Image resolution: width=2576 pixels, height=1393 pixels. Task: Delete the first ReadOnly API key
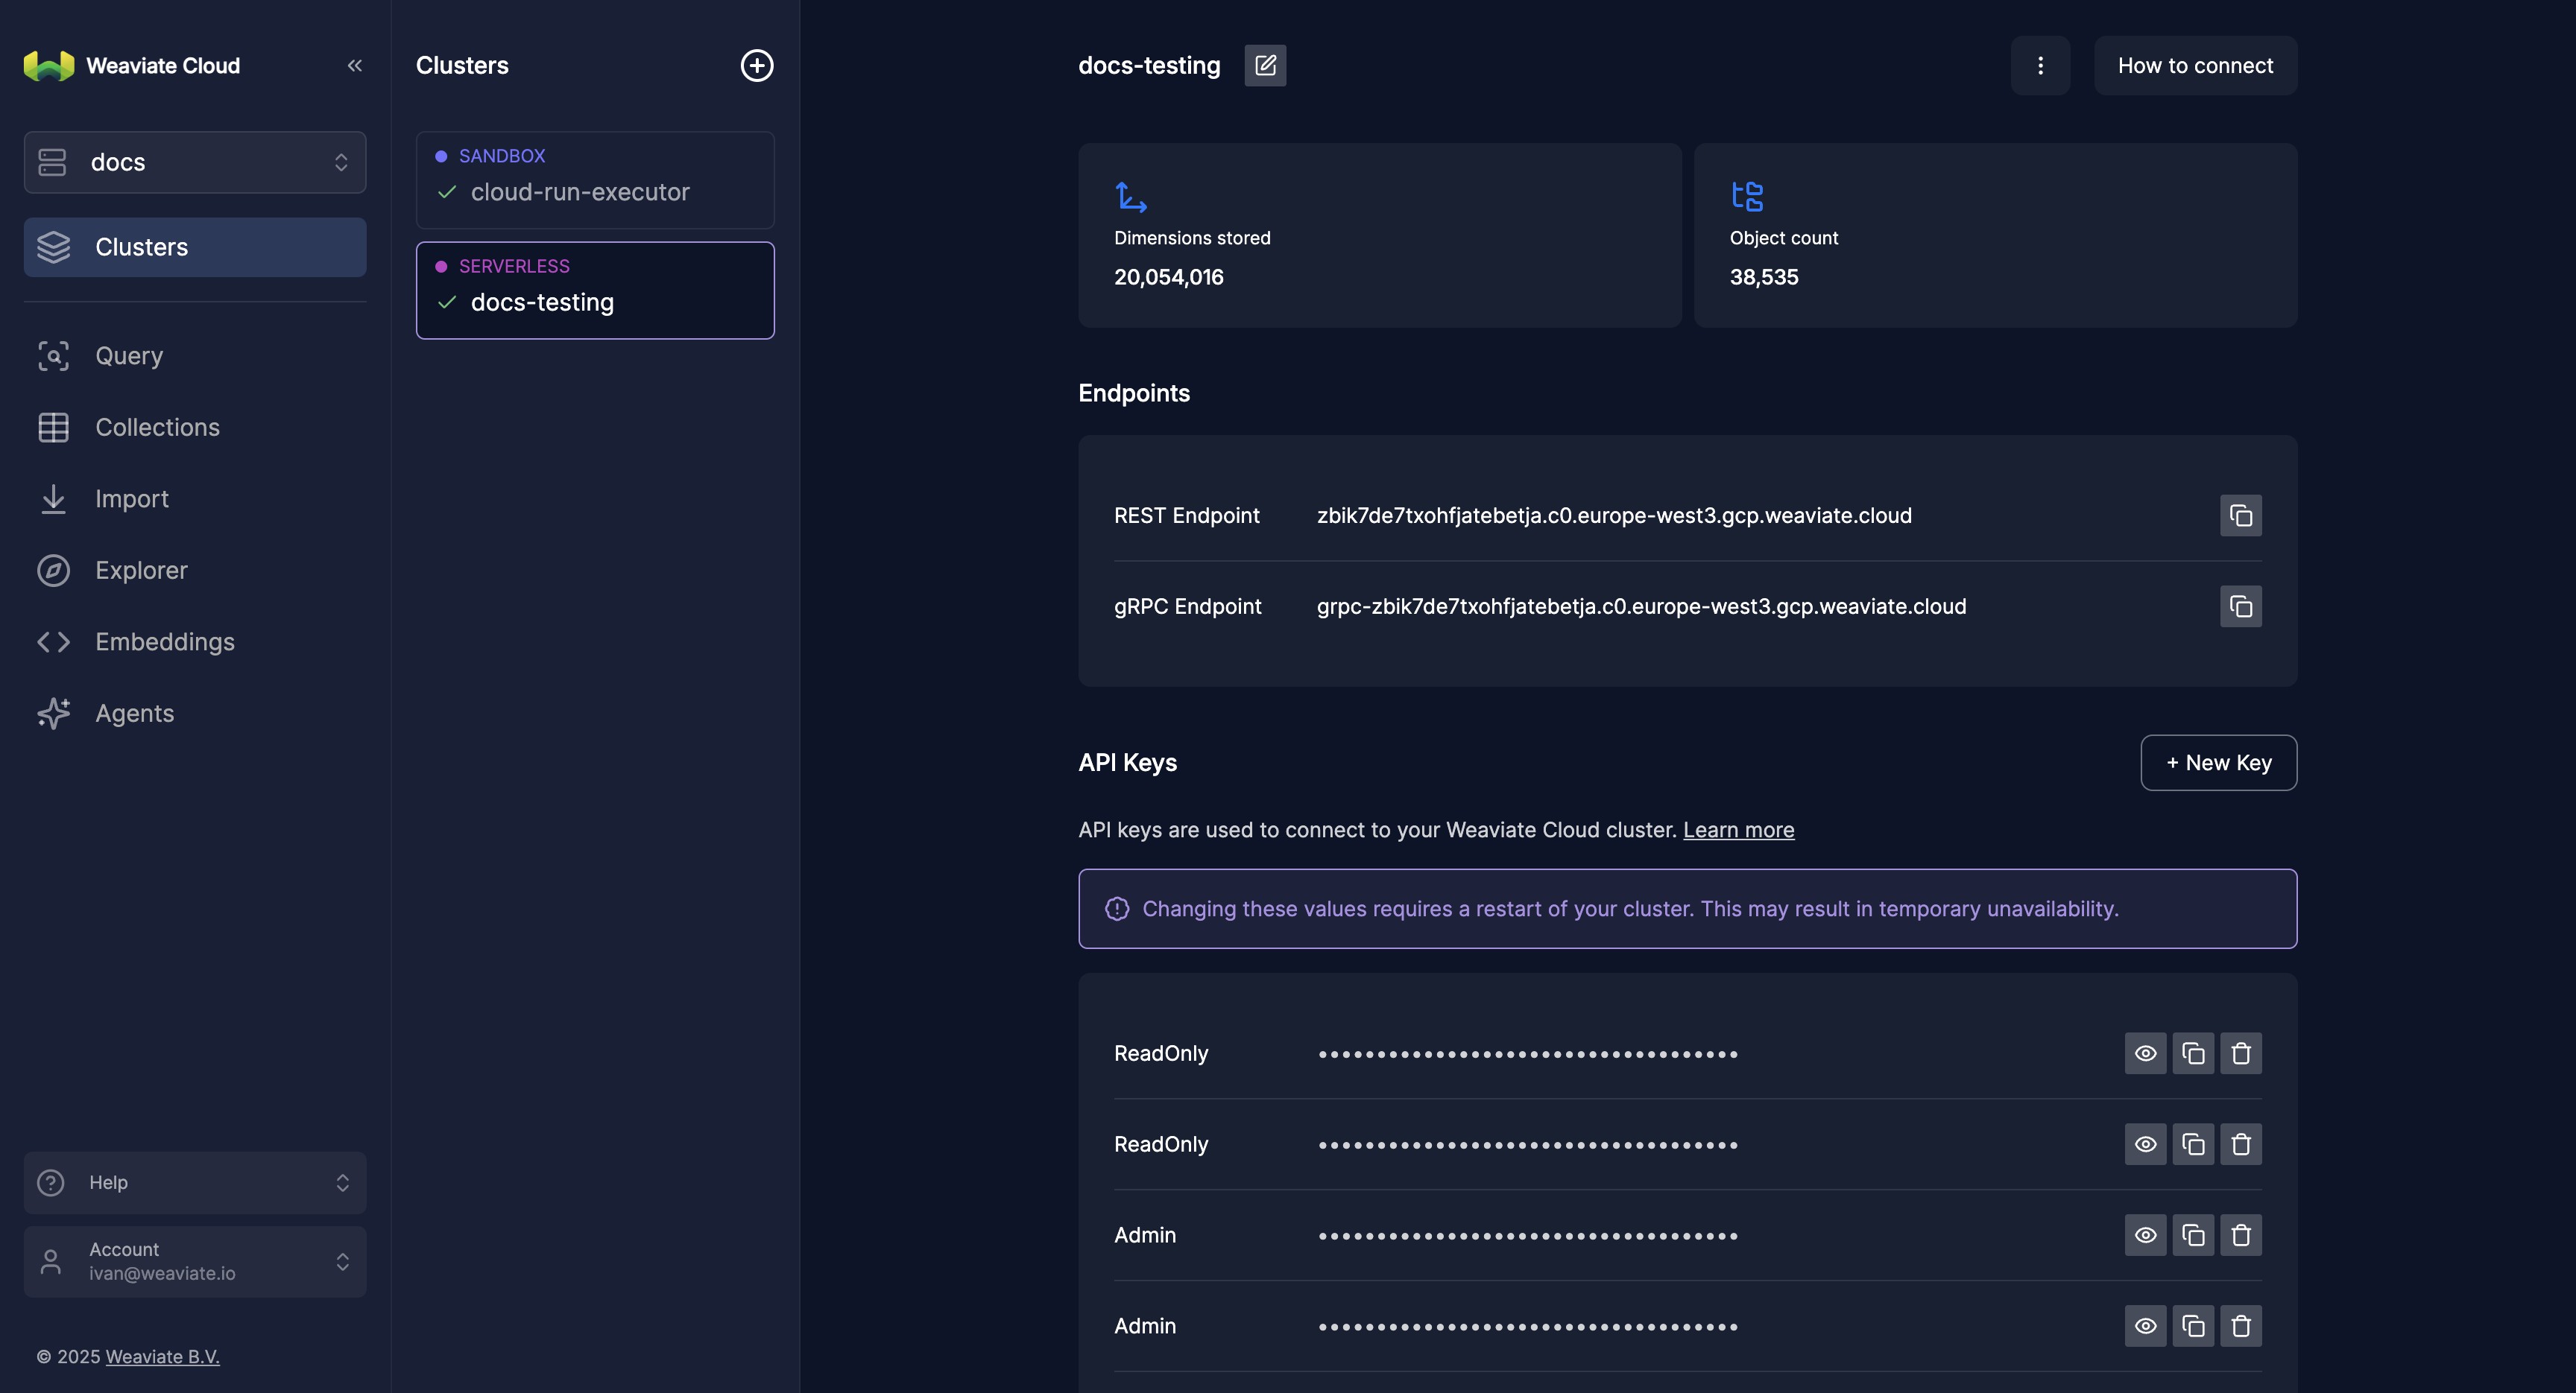(2240, 1053)
